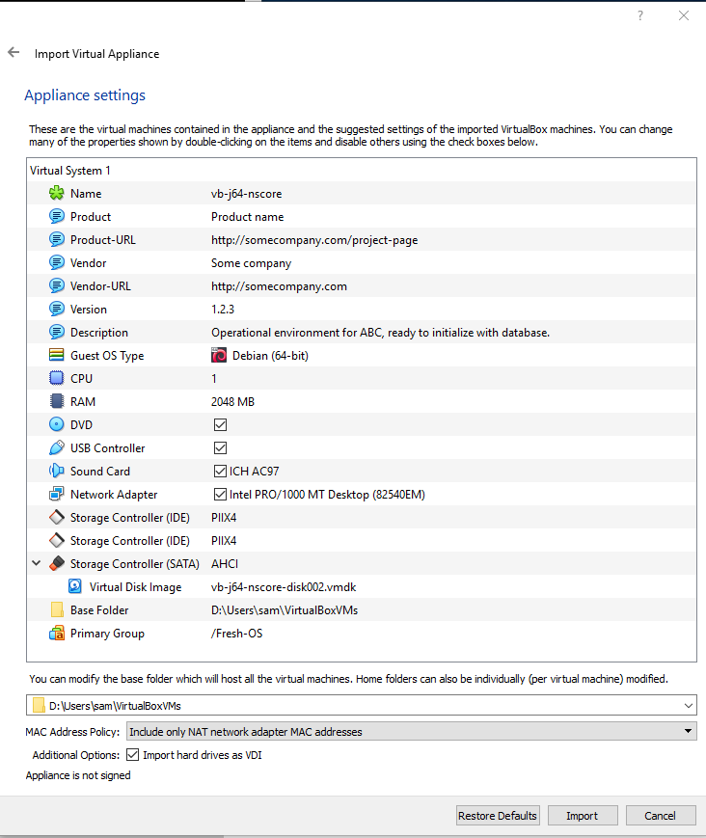Collapse the Storage Controller (SATA) entry
This screenshot has width=706, height=838.
click(36, 563)
